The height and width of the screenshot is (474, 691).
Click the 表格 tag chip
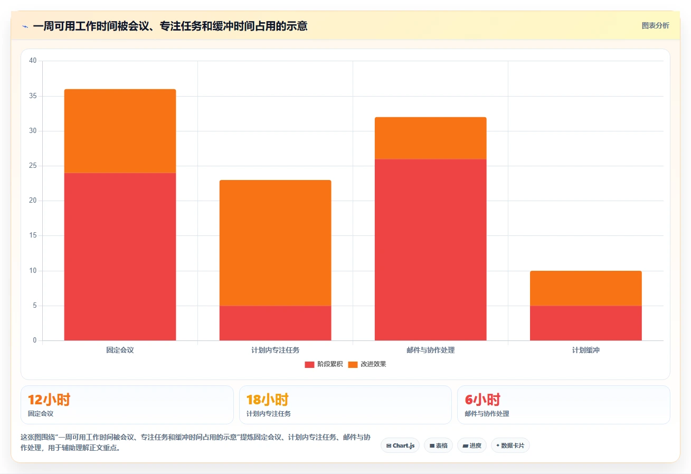(438, 445)
